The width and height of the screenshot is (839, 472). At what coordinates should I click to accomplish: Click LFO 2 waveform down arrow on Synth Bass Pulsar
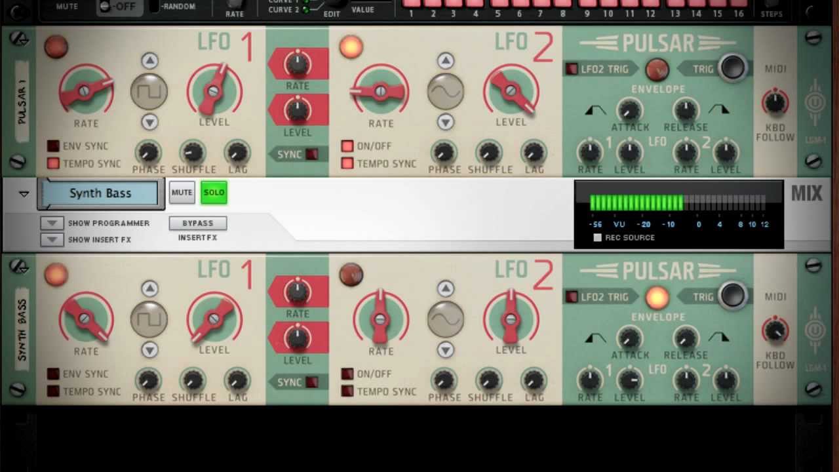coord(446,350)
